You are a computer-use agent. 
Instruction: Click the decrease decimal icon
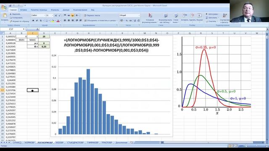(x=138, y=21)
